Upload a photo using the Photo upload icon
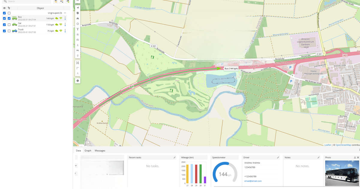This screenshot has height=189, width=360. tap(355, 157)
